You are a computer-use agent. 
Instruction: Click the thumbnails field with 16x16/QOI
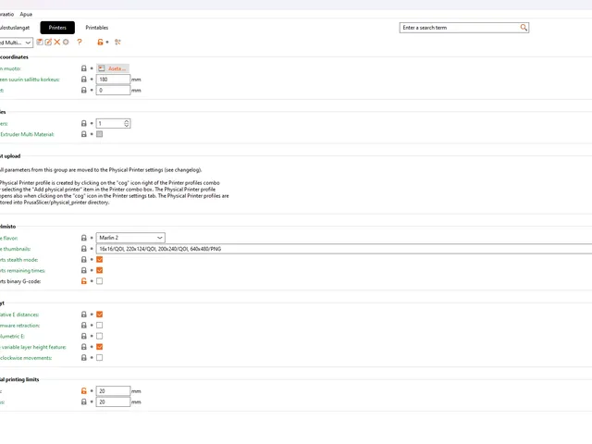(x=344, y=249)
